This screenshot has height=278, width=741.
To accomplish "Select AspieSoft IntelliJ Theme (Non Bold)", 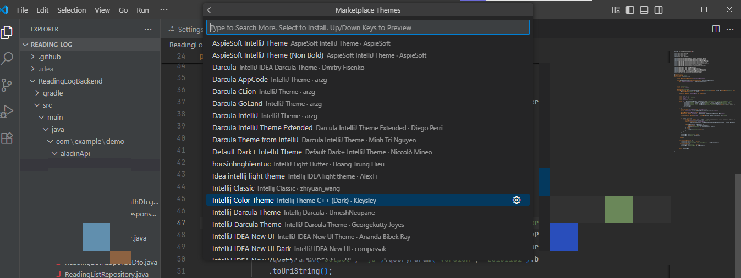I will 368,55.
